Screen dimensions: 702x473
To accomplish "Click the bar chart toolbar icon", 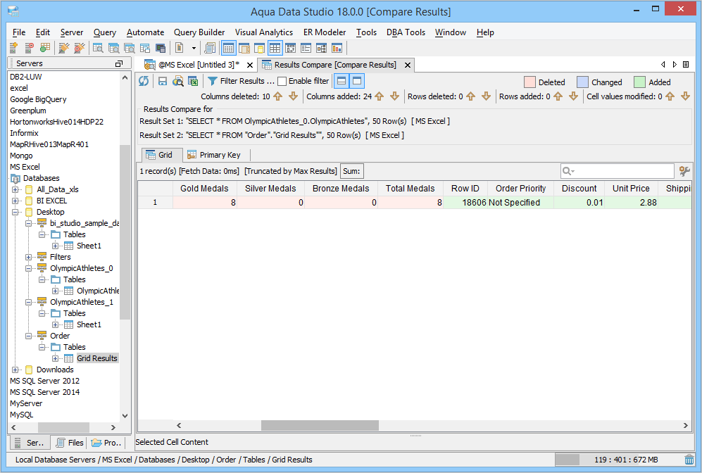I will (337, 48).
